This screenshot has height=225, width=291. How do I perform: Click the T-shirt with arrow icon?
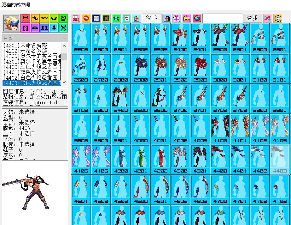click(x=116, y=18)
